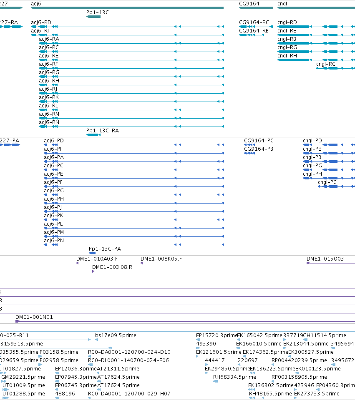Choose protein acj6-PM label

[x=54, y=232]
